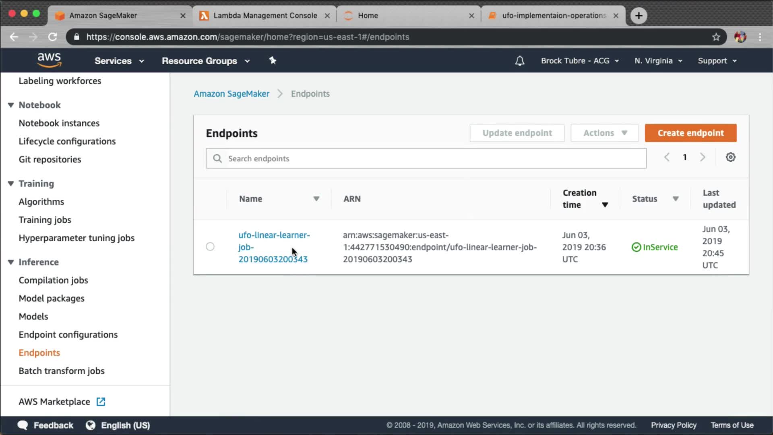Open Training jobs in sidebar

click(45, 220)
